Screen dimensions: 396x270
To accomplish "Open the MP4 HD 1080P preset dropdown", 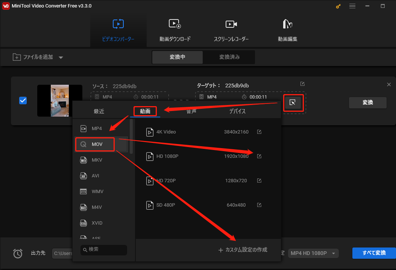I will [313, 253].
